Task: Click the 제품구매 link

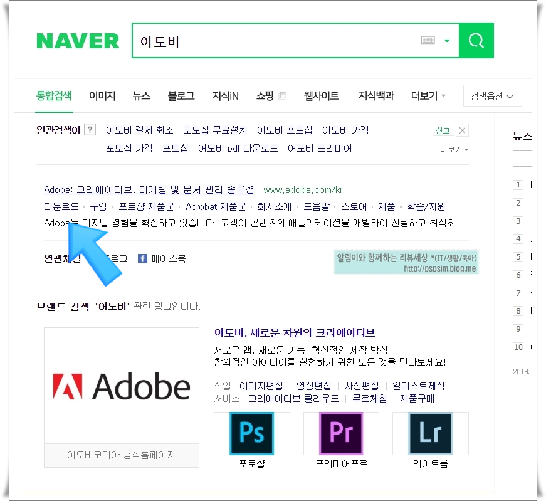Action: pyautogui.click(x=417, y=398)
